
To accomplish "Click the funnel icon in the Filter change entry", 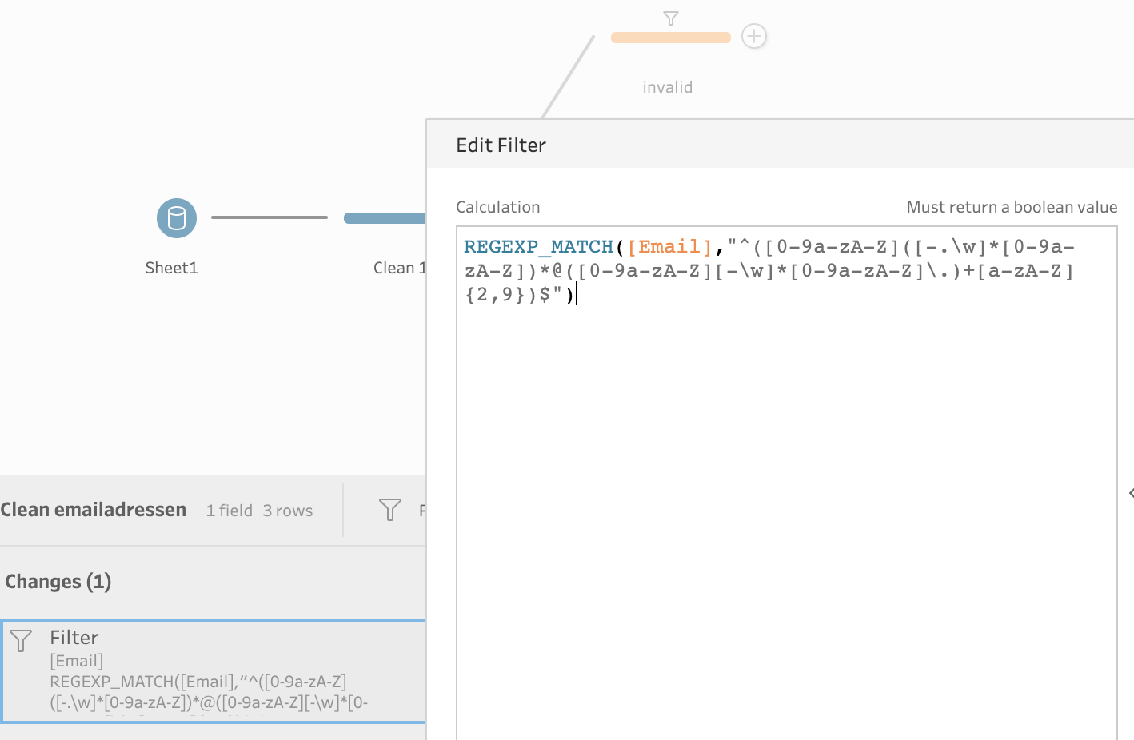I will click(x=21, y=640).
